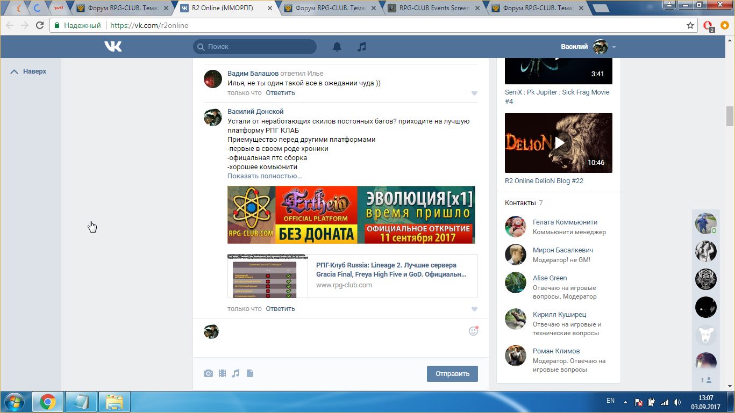Open Мирон Басалкевич contact
This screenshot has width=735, height=413.
(x=563, y=250)
